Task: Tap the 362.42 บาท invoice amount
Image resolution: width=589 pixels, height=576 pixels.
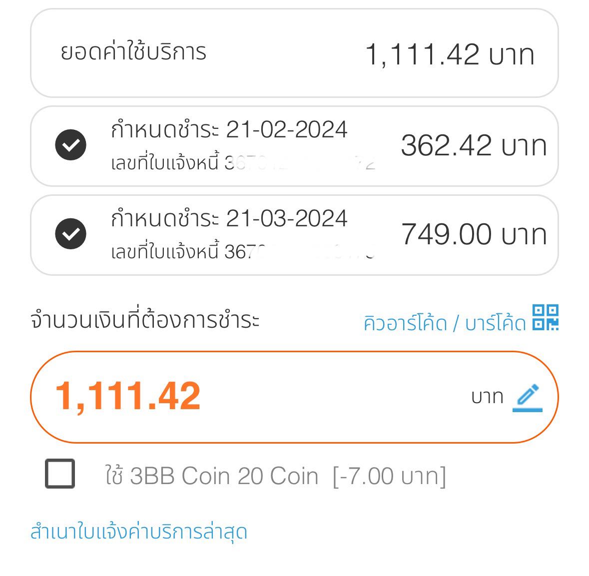Action: coord(474,145)
